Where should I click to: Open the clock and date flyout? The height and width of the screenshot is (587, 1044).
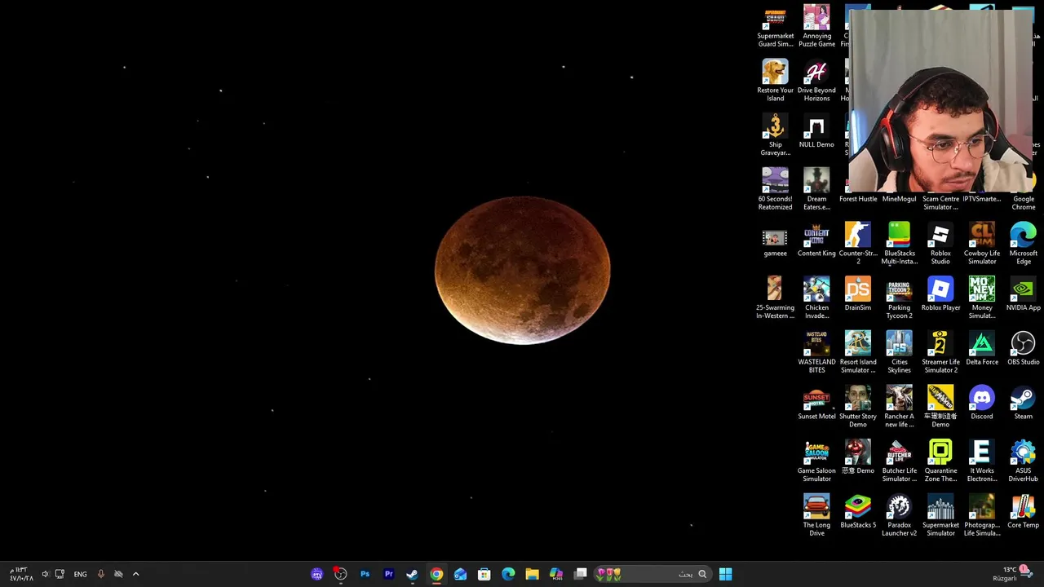20,574
